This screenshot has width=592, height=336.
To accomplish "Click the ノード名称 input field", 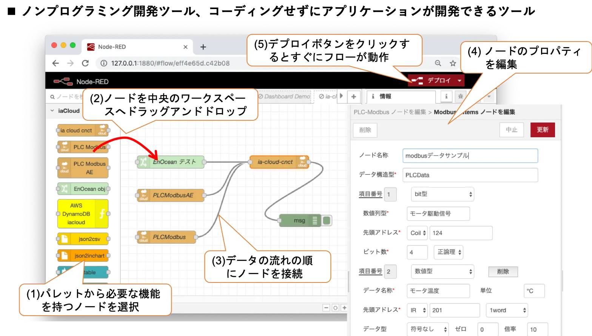I will pyautogui.click(x=470, y=156).
